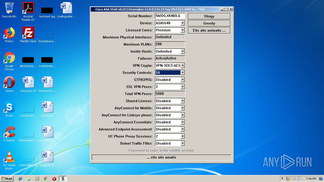Launch Skype from the desktop
The width and height of the screenshot is (324, 182).
[9, 109]
